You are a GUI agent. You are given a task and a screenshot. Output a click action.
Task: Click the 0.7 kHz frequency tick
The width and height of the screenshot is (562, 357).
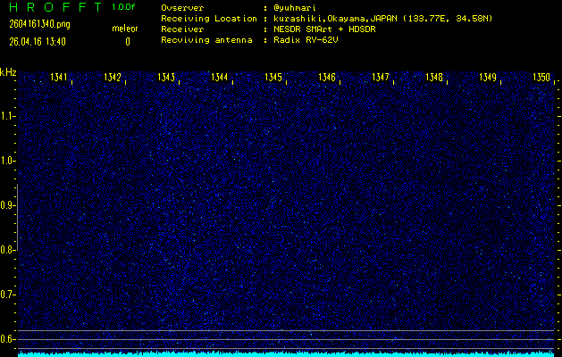tap(8, 294)
